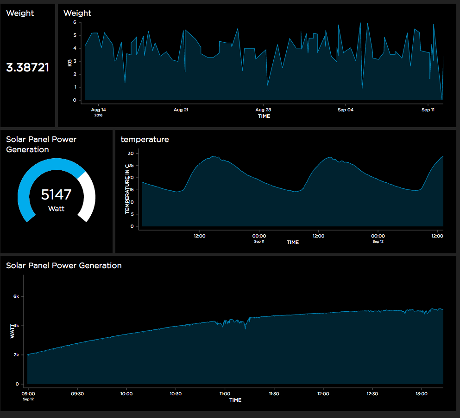This screenshot has width=460, height=418.
Task: Click the Aug 28 tick label on Weight chart
Action: click(x=263, y=110)
